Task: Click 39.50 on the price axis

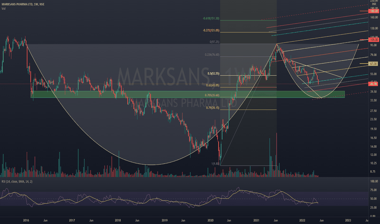Action: 373,92
